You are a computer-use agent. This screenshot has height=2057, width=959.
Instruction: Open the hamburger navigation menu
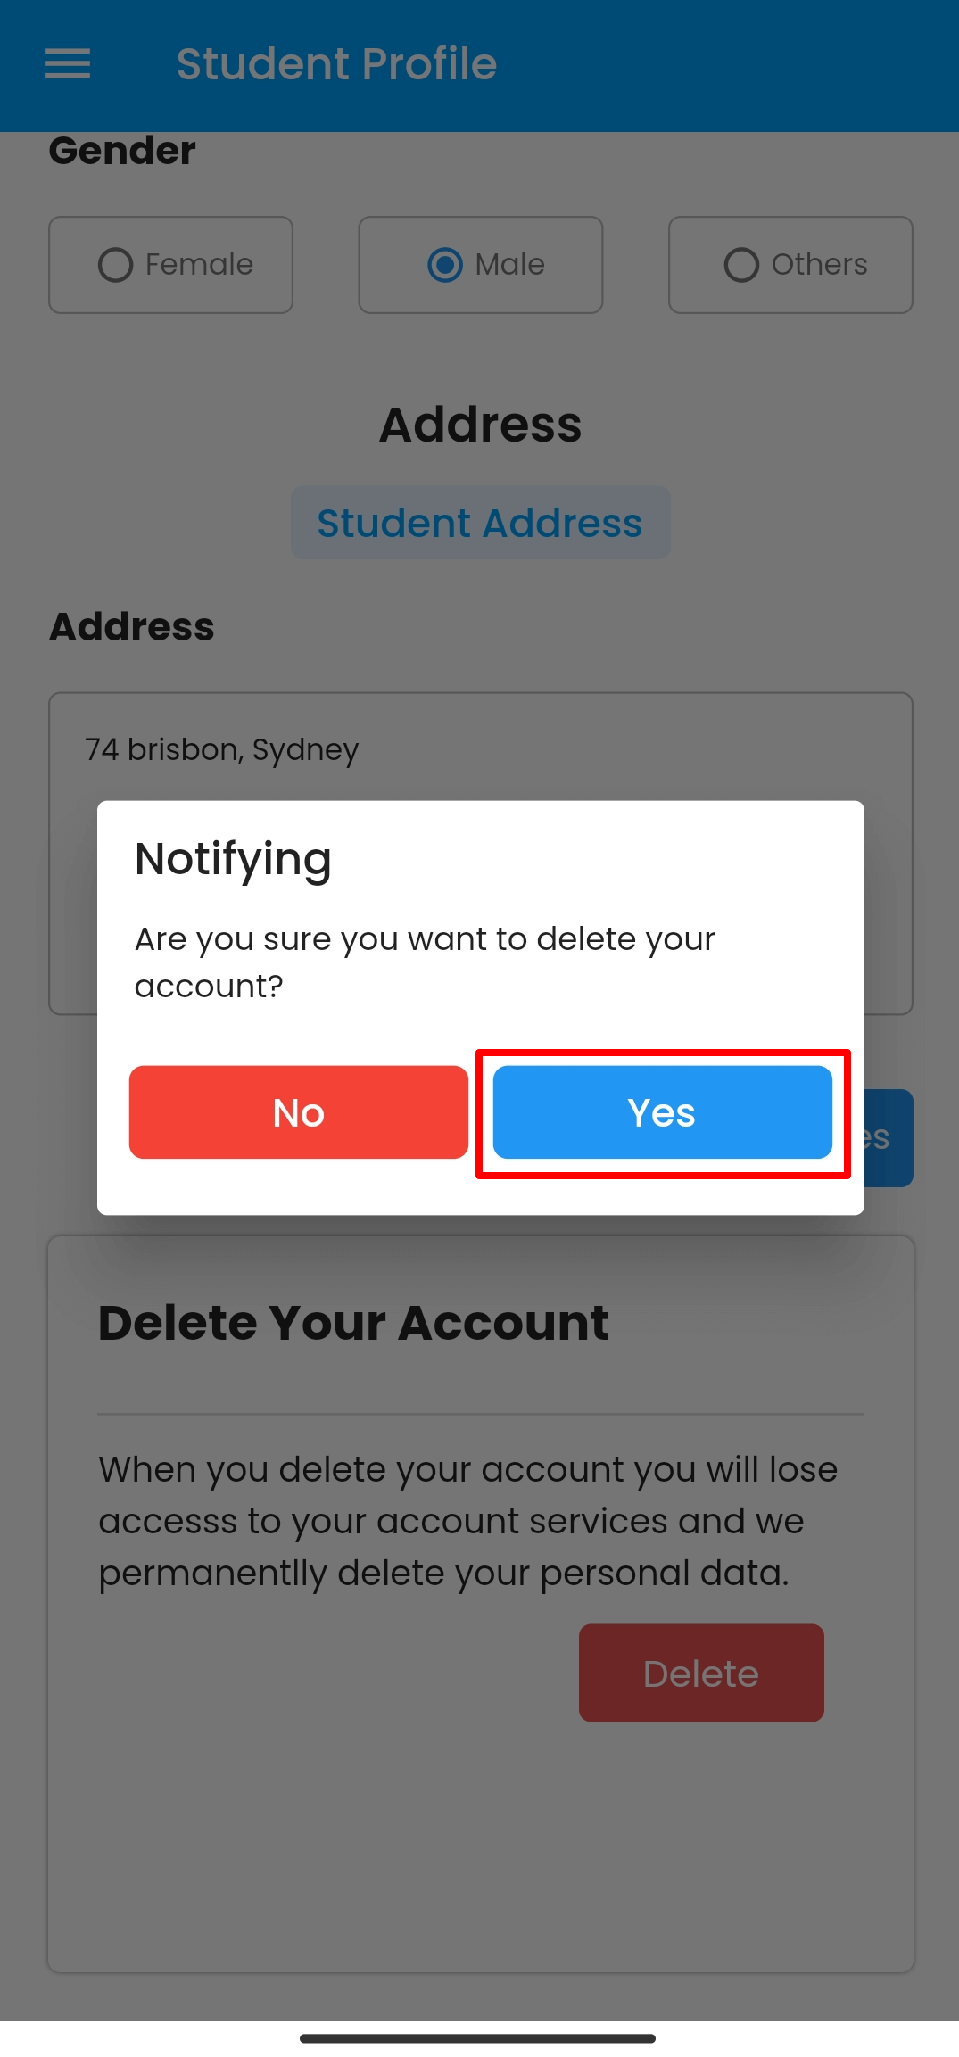pos(68,64)
